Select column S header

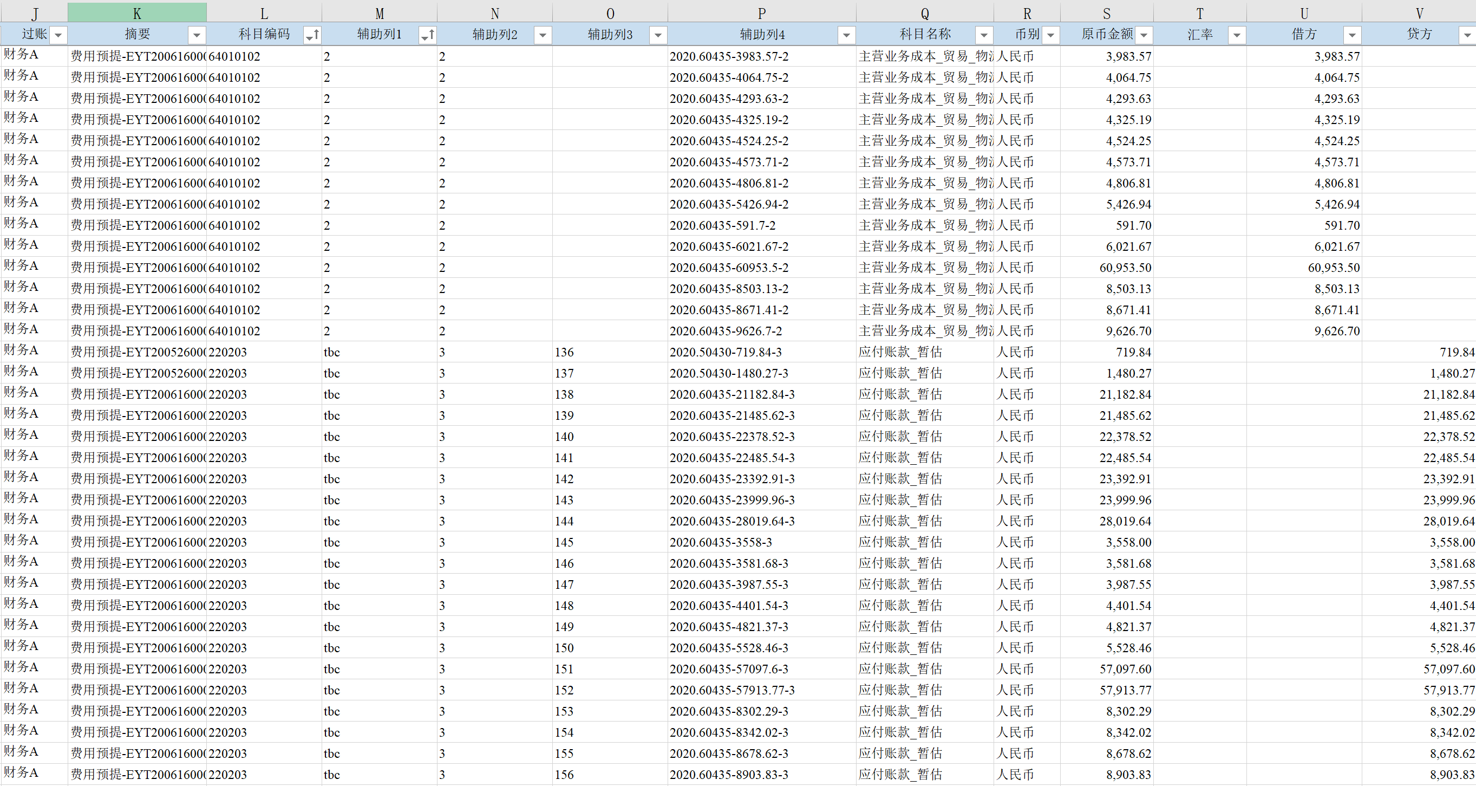pyautogui.click(x=1106, y=12)
